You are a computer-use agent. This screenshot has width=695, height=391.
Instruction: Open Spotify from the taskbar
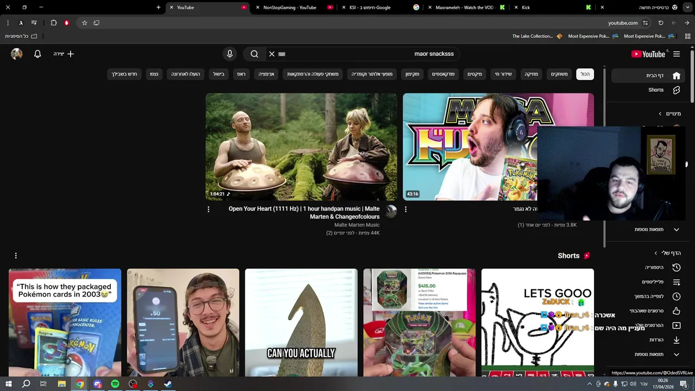115,384
